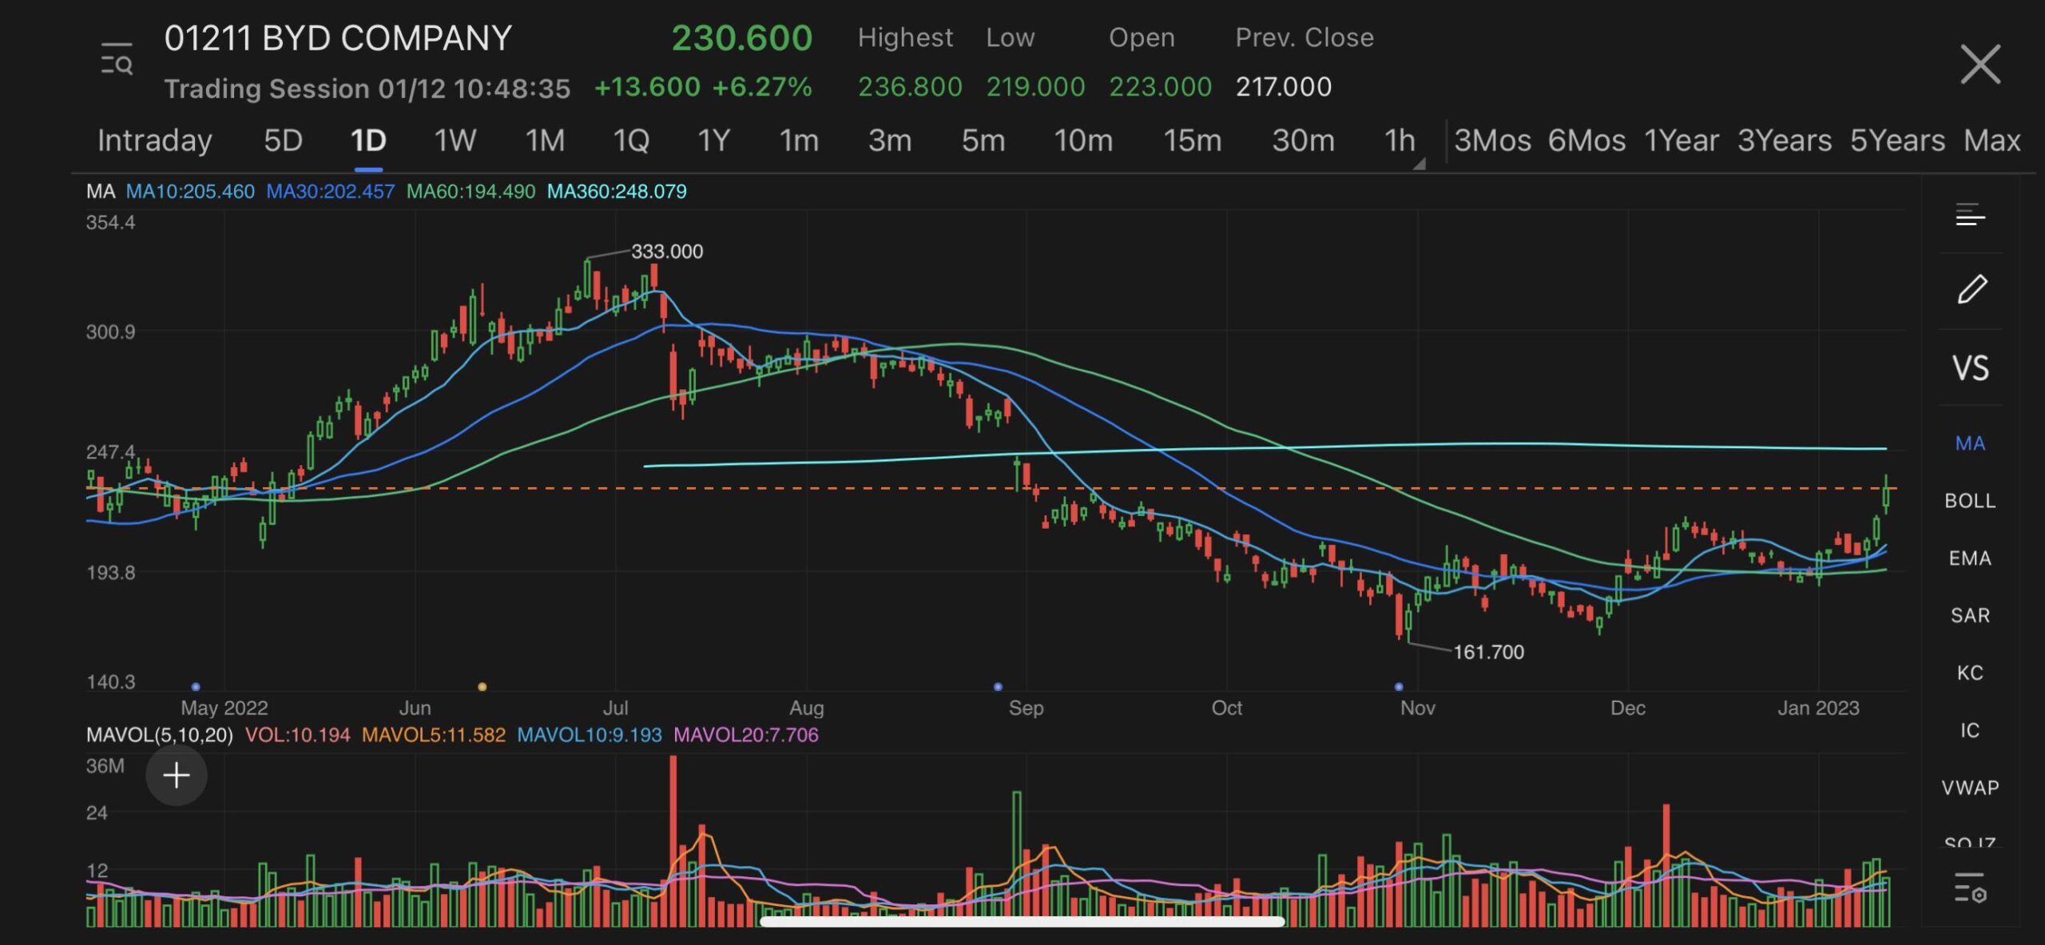The width and height of the screenshot is (2045, 945).
Task: Click the MAVOL10:9.193 readout
Action: point(590,735)
